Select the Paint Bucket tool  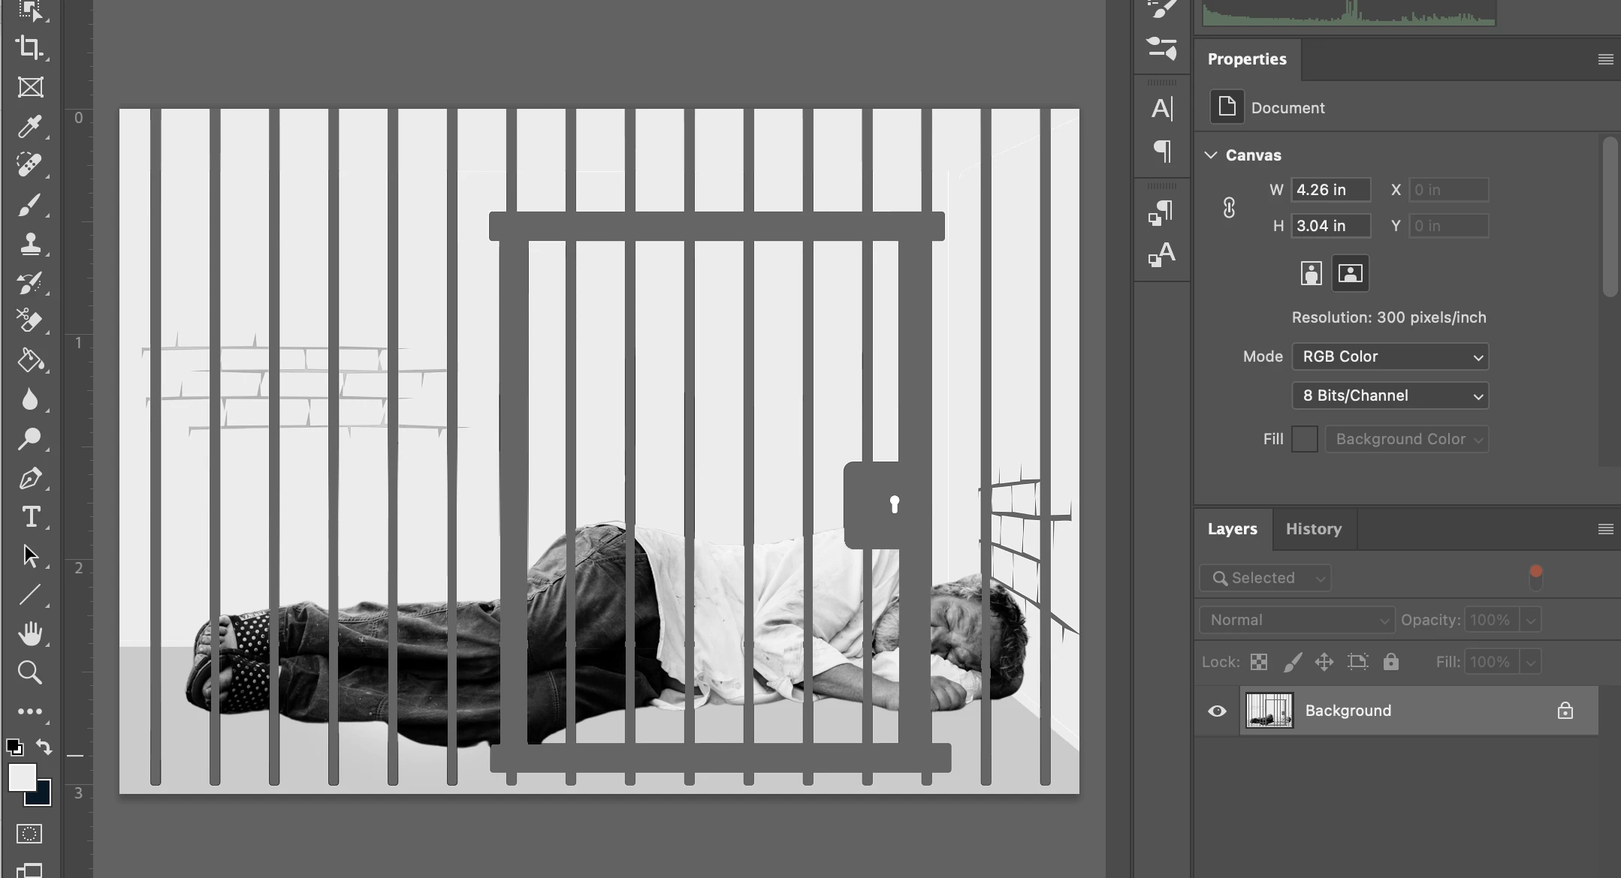point(30,361)
